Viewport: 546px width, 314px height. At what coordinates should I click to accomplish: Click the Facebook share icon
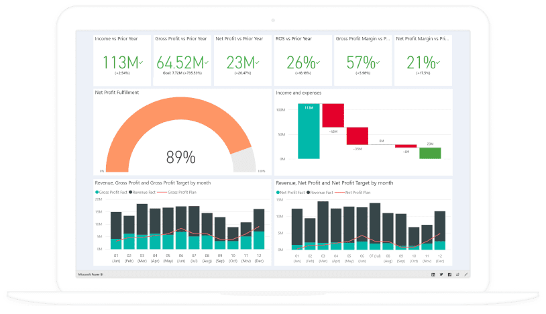449,274
